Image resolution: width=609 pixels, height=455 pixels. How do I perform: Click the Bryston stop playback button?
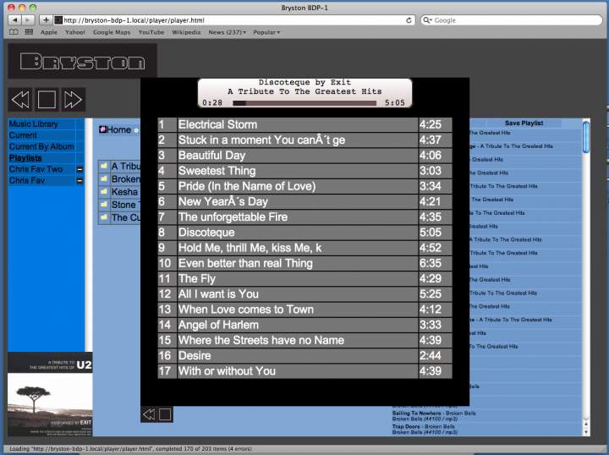coord(47,100)
